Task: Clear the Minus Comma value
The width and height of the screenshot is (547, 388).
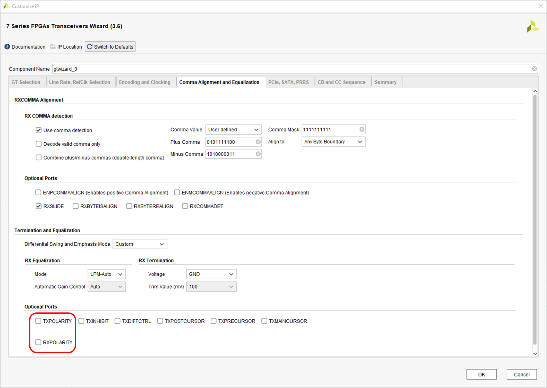Action: pos(258,154)
